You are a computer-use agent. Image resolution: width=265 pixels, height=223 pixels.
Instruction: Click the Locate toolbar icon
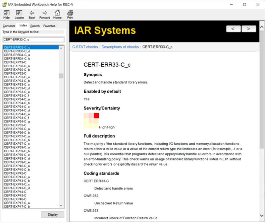(19, 14)
